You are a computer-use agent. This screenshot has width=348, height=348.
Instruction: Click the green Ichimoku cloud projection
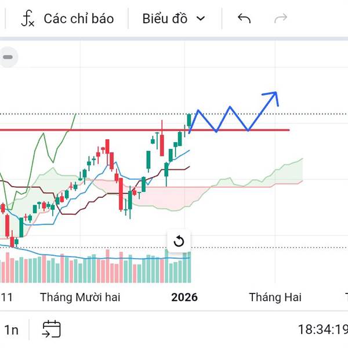pos(284,172)
